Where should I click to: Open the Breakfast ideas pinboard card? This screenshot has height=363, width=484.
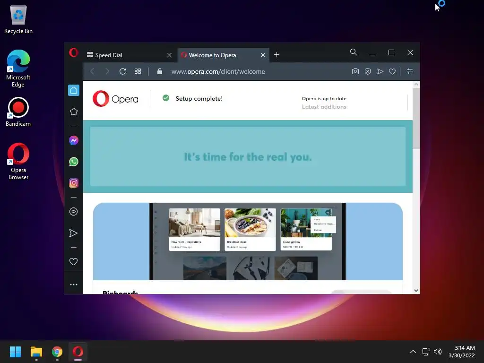tap(250, 229)
